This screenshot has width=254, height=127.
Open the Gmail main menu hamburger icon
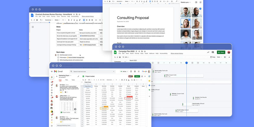click(52, 72)
